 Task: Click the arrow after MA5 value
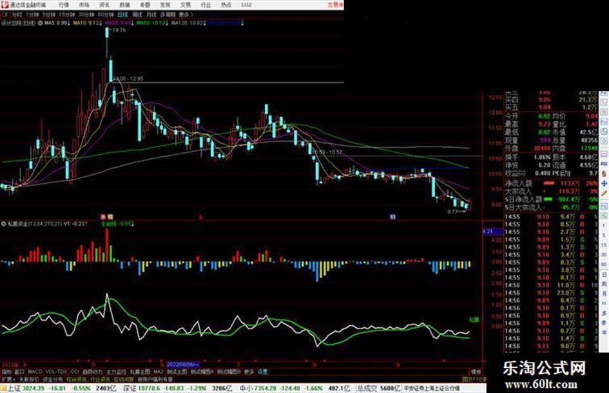point(70,23)
